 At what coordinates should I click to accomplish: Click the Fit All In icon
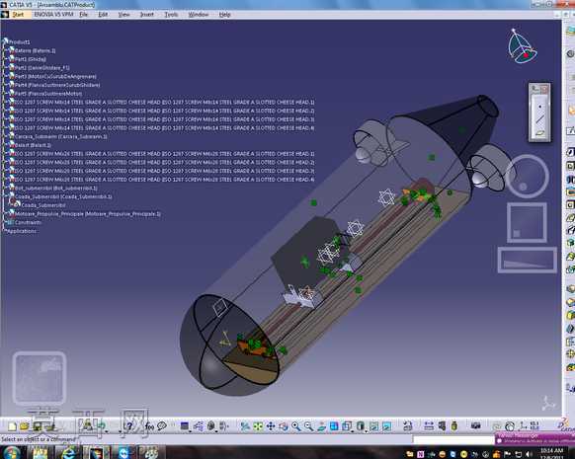click(258, 426)
